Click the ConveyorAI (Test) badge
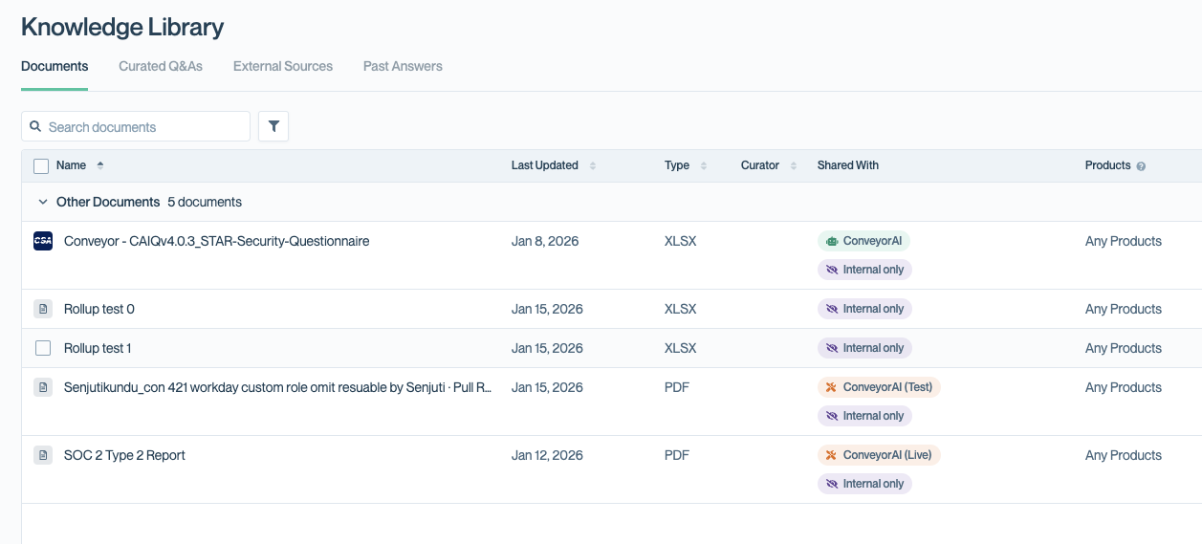This screenshot has height=544, width=1202. [x=879, y=387]
